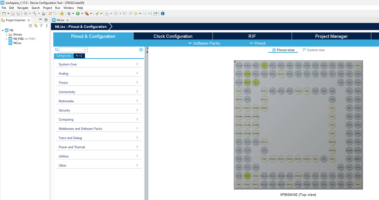Expand the Connectivity category

99,92
